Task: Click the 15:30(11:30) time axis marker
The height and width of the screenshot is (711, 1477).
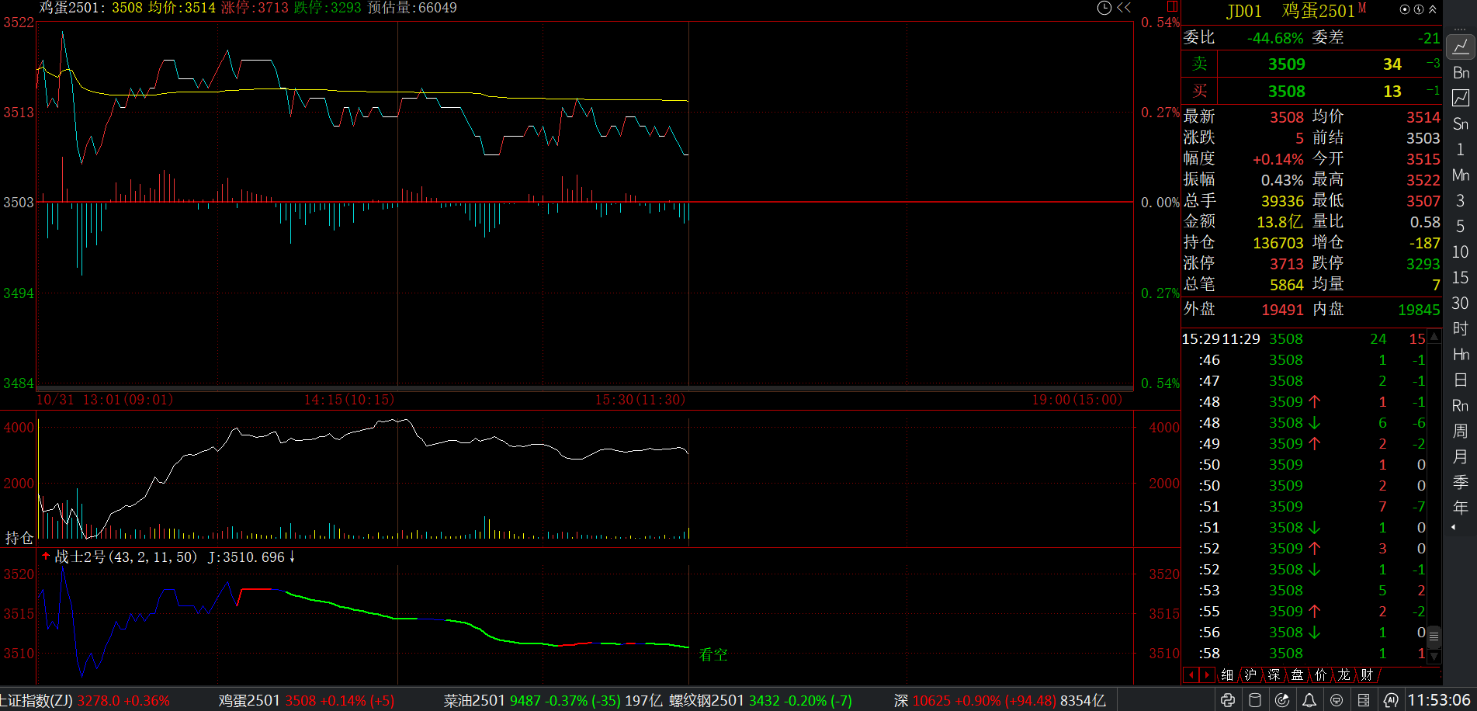Action: pos(640,400)
